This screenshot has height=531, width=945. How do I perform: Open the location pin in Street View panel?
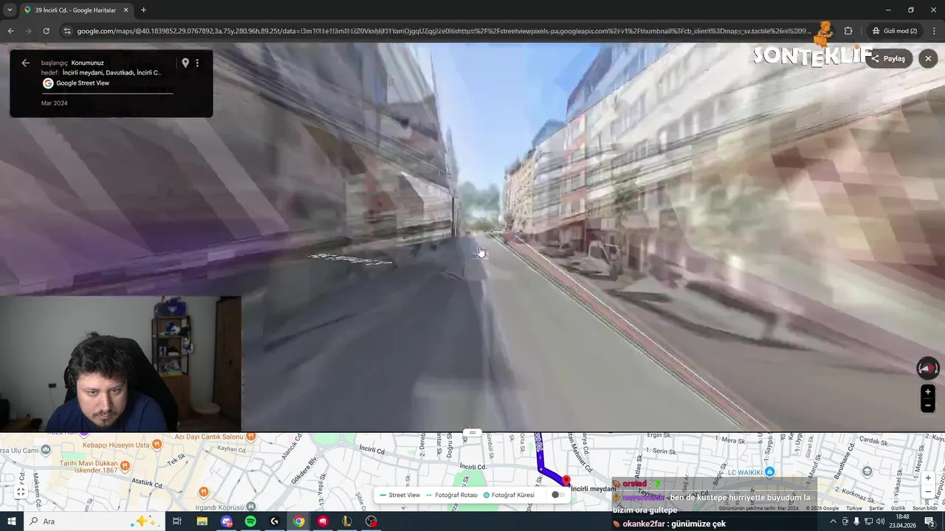click(x=185, y=63)
